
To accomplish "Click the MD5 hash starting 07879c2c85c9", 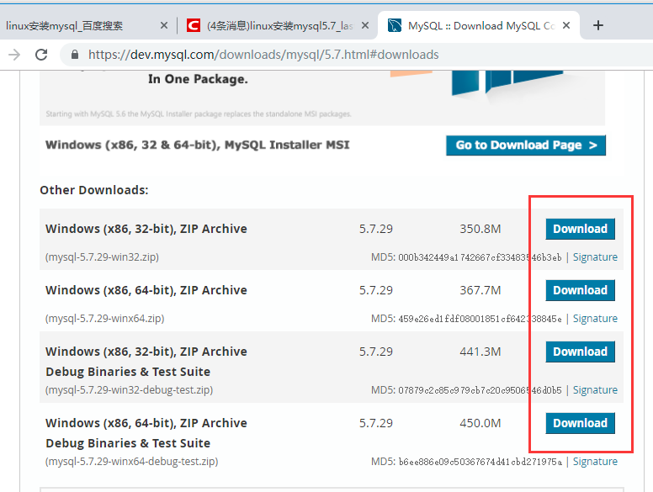I will point(480,390).
